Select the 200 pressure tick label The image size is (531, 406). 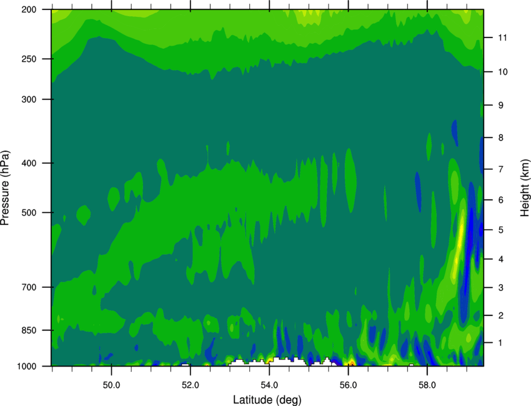point(29,9)
